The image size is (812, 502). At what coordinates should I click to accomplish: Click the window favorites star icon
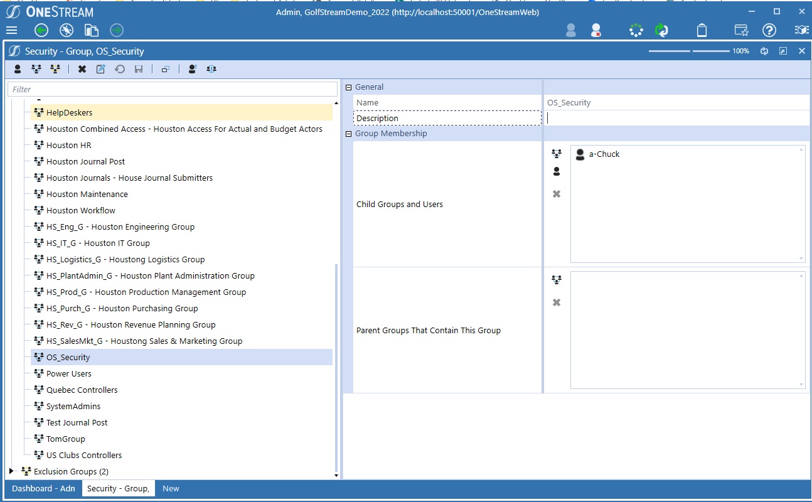[x=742, y=30]
